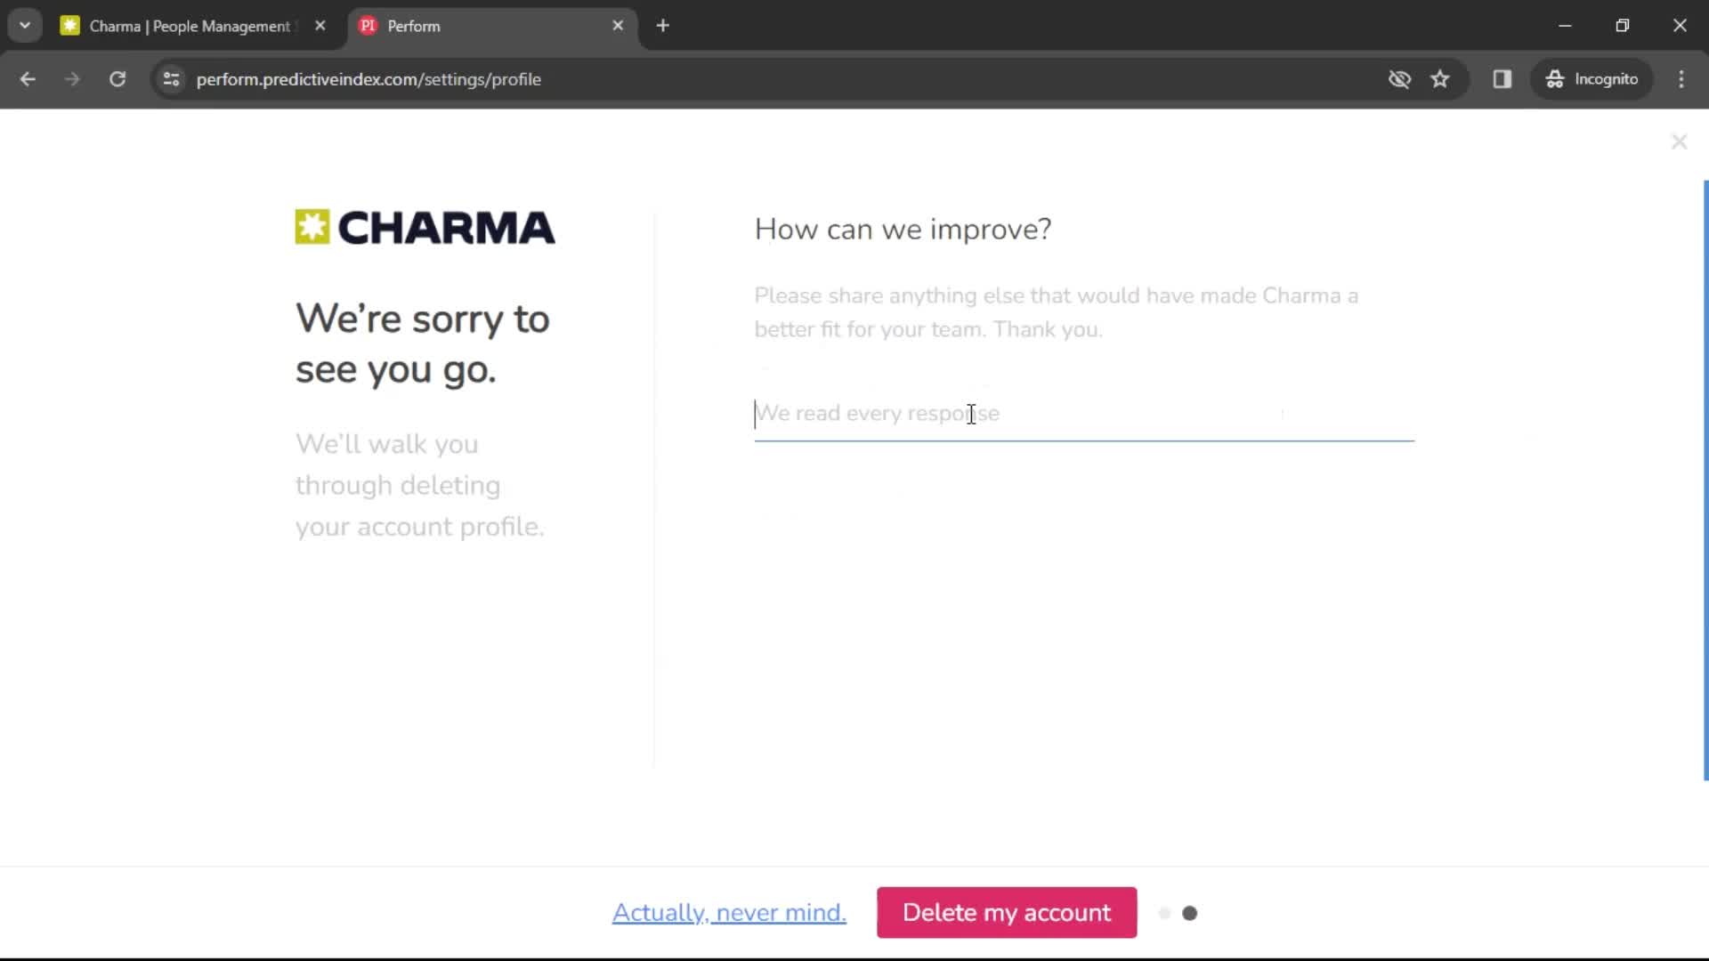Select the Charma People Management tab
This screenshot has width=1709, height=961.
190,26
